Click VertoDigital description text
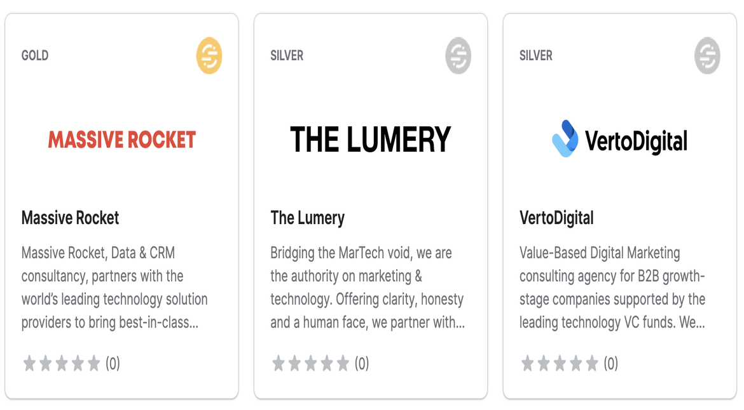 click(x=612, y=288)
